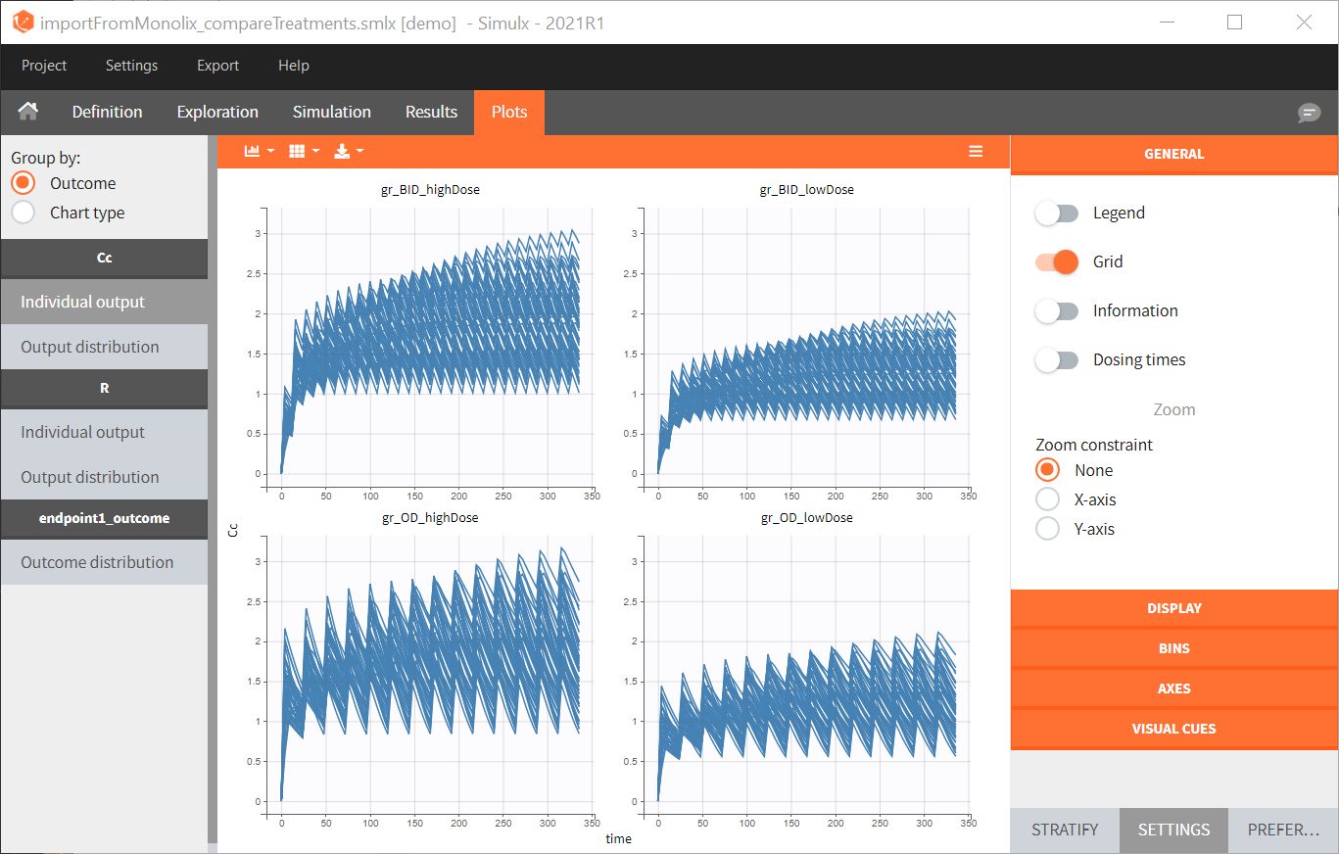Open the export download icon menu
This screenshot has height=854, width=1339.
[348, 151]
